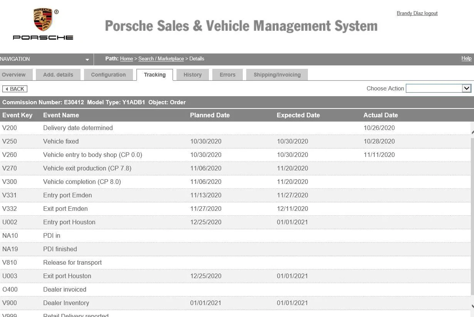
Task: Click the Planned Date column header
Action: coord(210,115)
